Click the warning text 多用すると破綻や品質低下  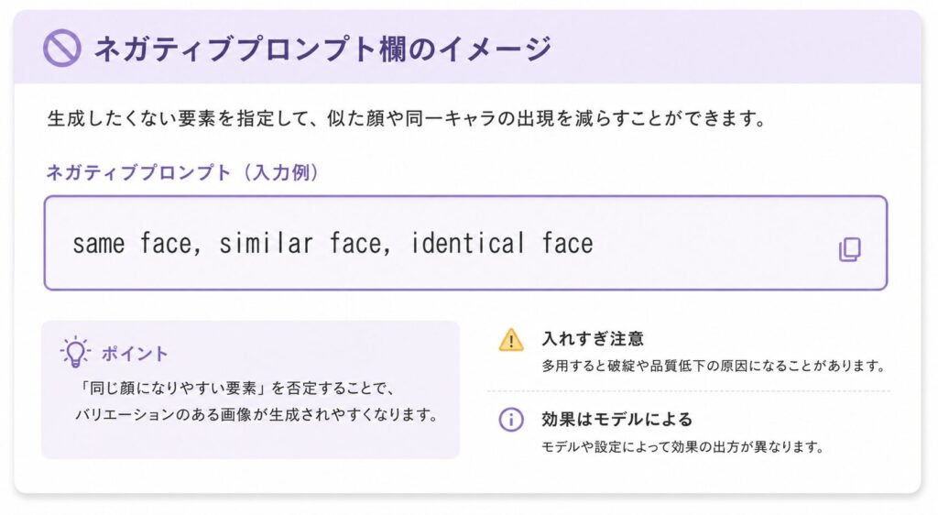(x=713, y=366)
